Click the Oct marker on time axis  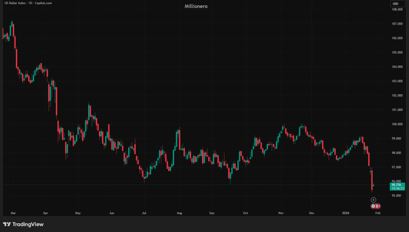click(246, 213)
